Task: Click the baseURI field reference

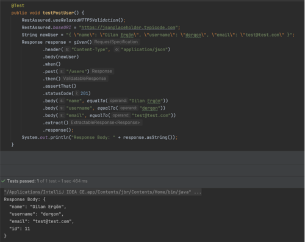Action: coord(62,27)
